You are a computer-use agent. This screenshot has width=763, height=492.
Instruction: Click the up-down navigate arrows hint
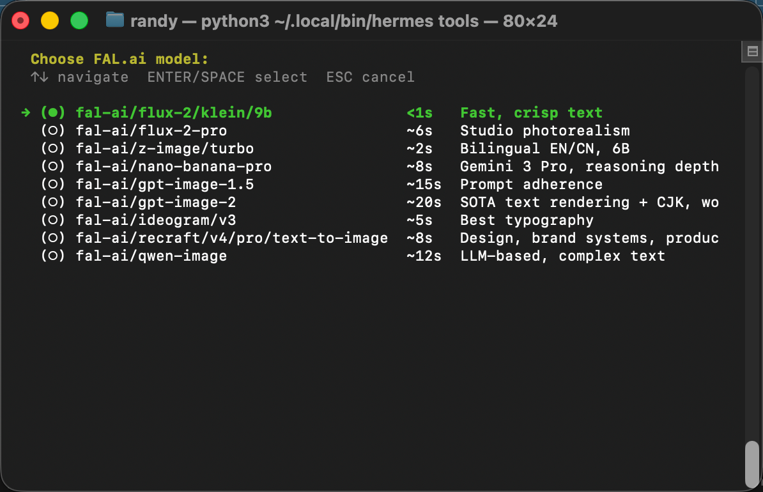[40, 77]
